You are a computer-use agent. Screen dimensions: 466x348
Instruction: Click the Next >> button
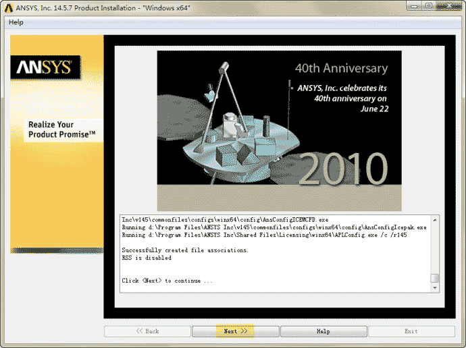tap(236, 331)
